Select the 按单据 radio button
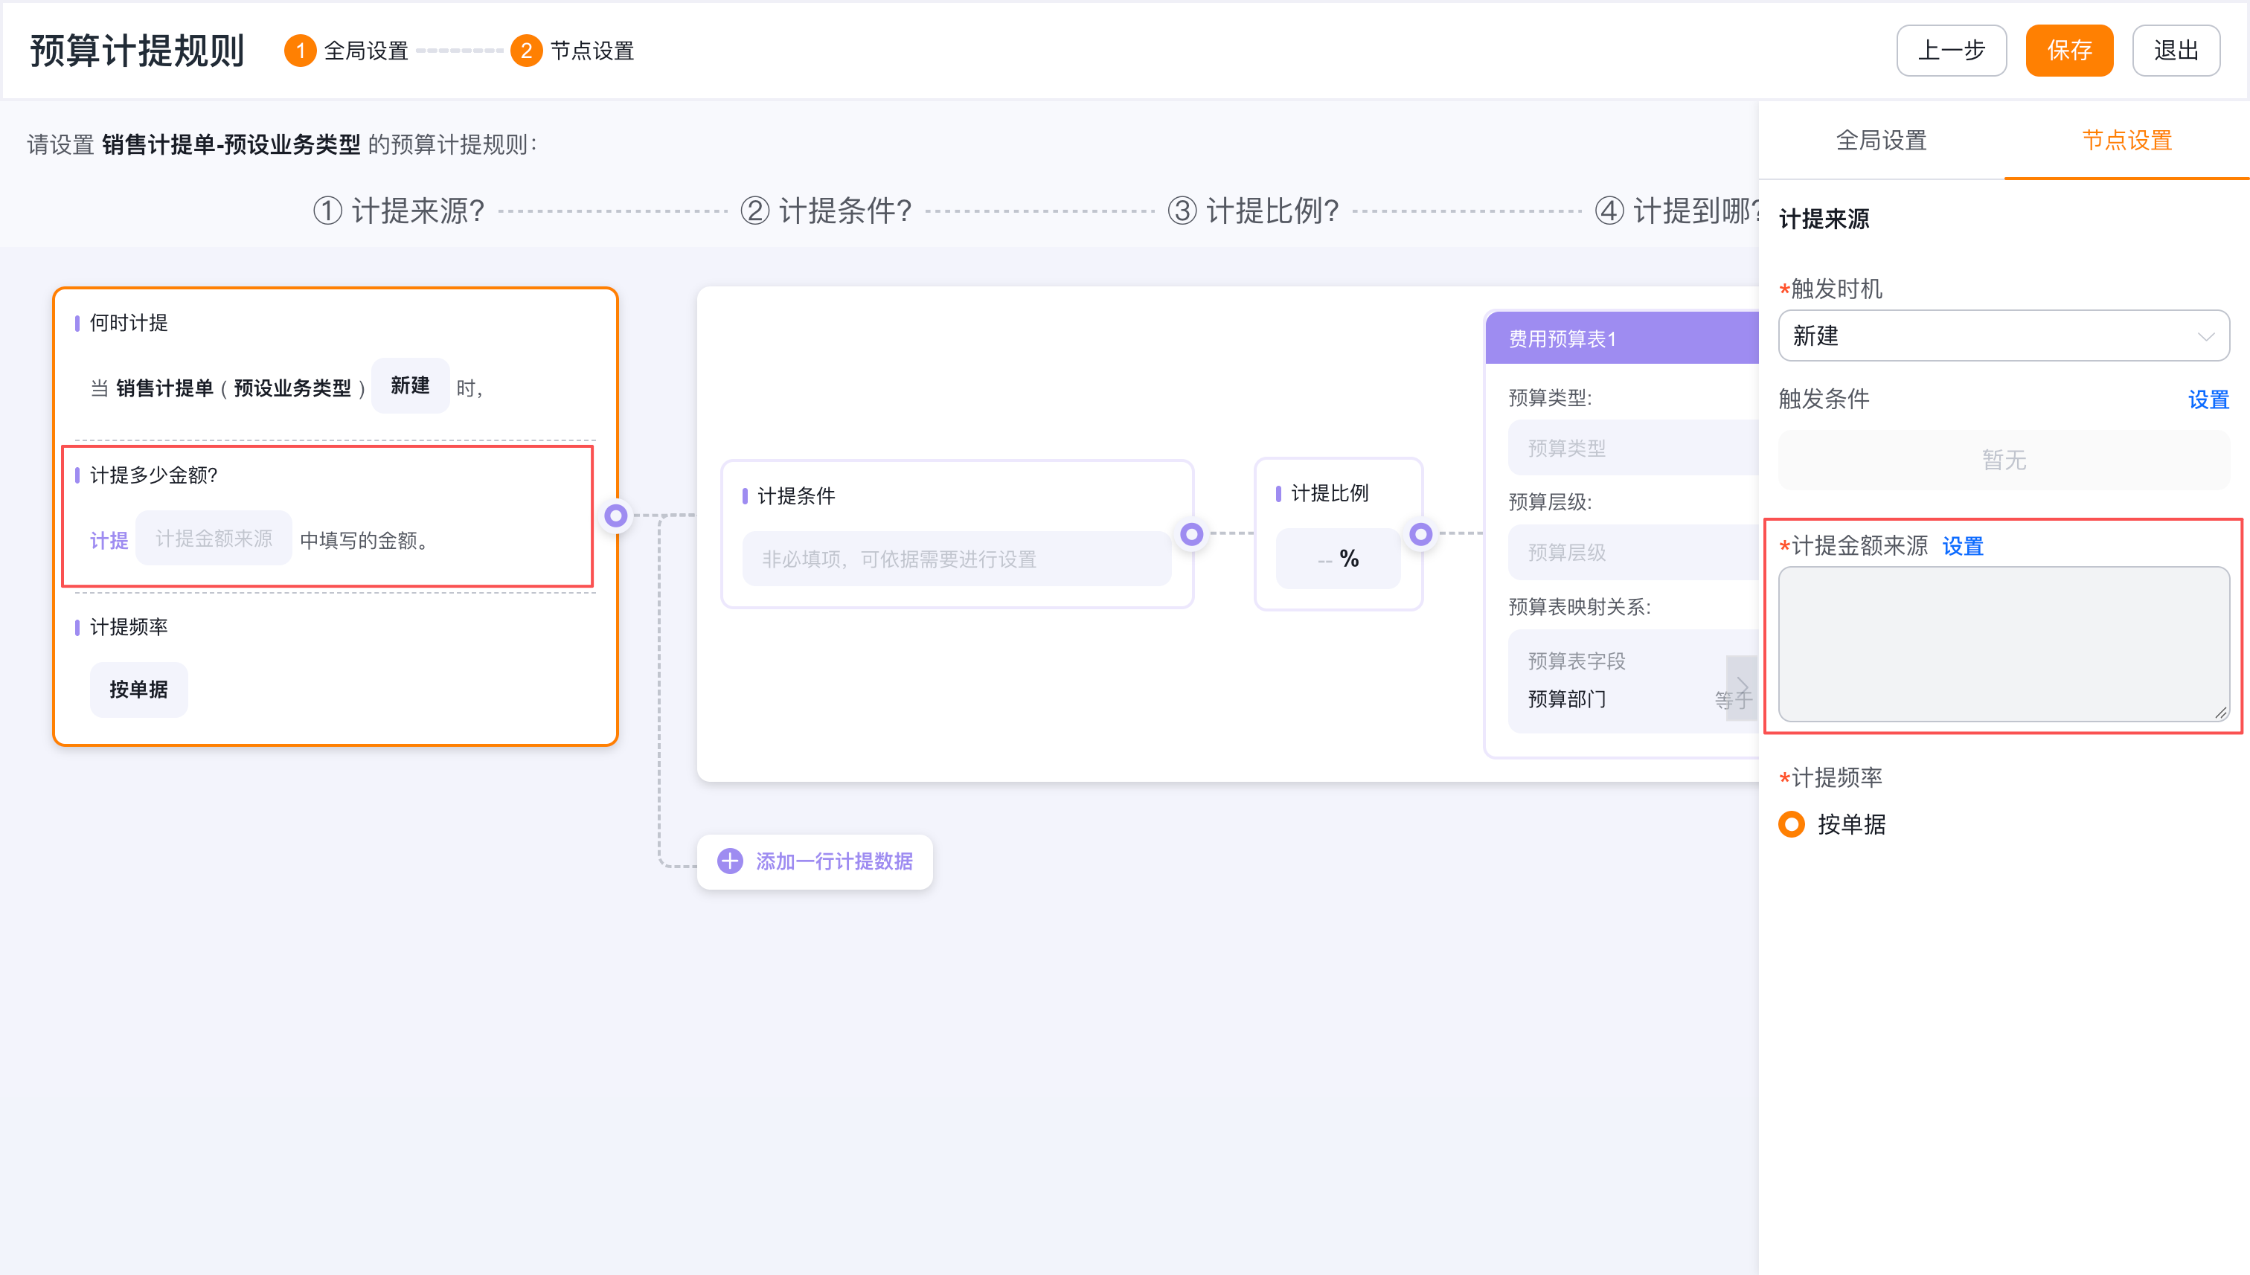 pyautogui.click(x=1791, y=824)
